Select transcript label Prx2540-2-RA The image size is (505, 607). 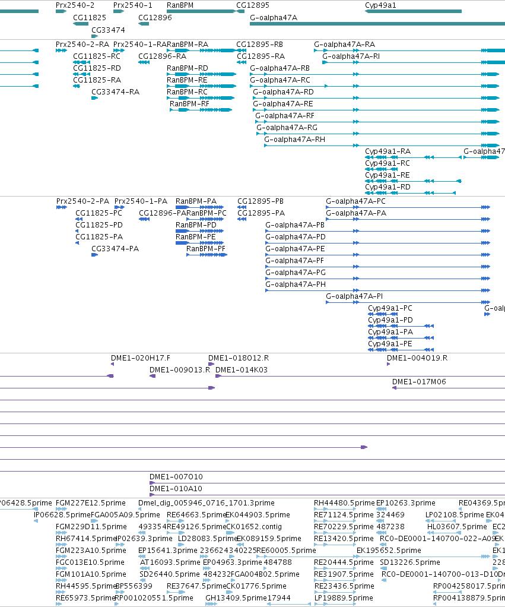tap(82, 45)
